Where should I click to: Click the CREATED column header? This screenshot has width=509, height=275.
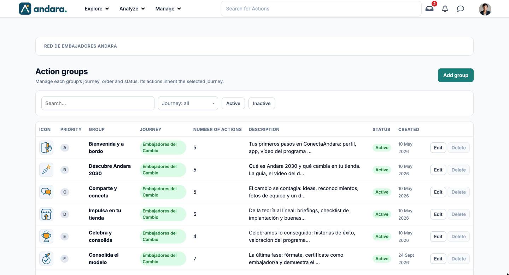point(409,129)
